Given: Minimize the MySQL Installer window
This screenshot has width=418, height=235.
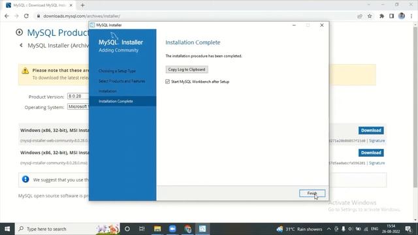Looking at the screenshot, I should [x=294, y=25].
